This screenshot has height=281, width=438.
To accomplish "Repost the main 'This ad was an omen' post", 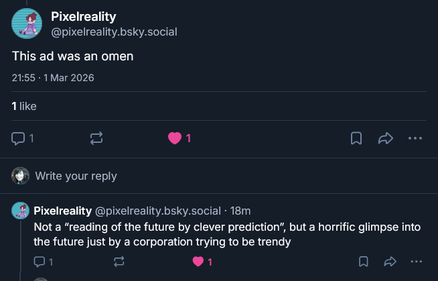I will pyautogui.click(x=96, y=138).
